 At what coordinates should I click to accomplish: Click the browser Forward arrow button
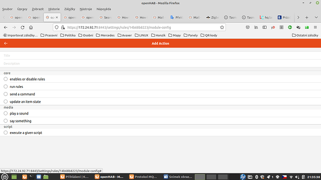[14, 27]
